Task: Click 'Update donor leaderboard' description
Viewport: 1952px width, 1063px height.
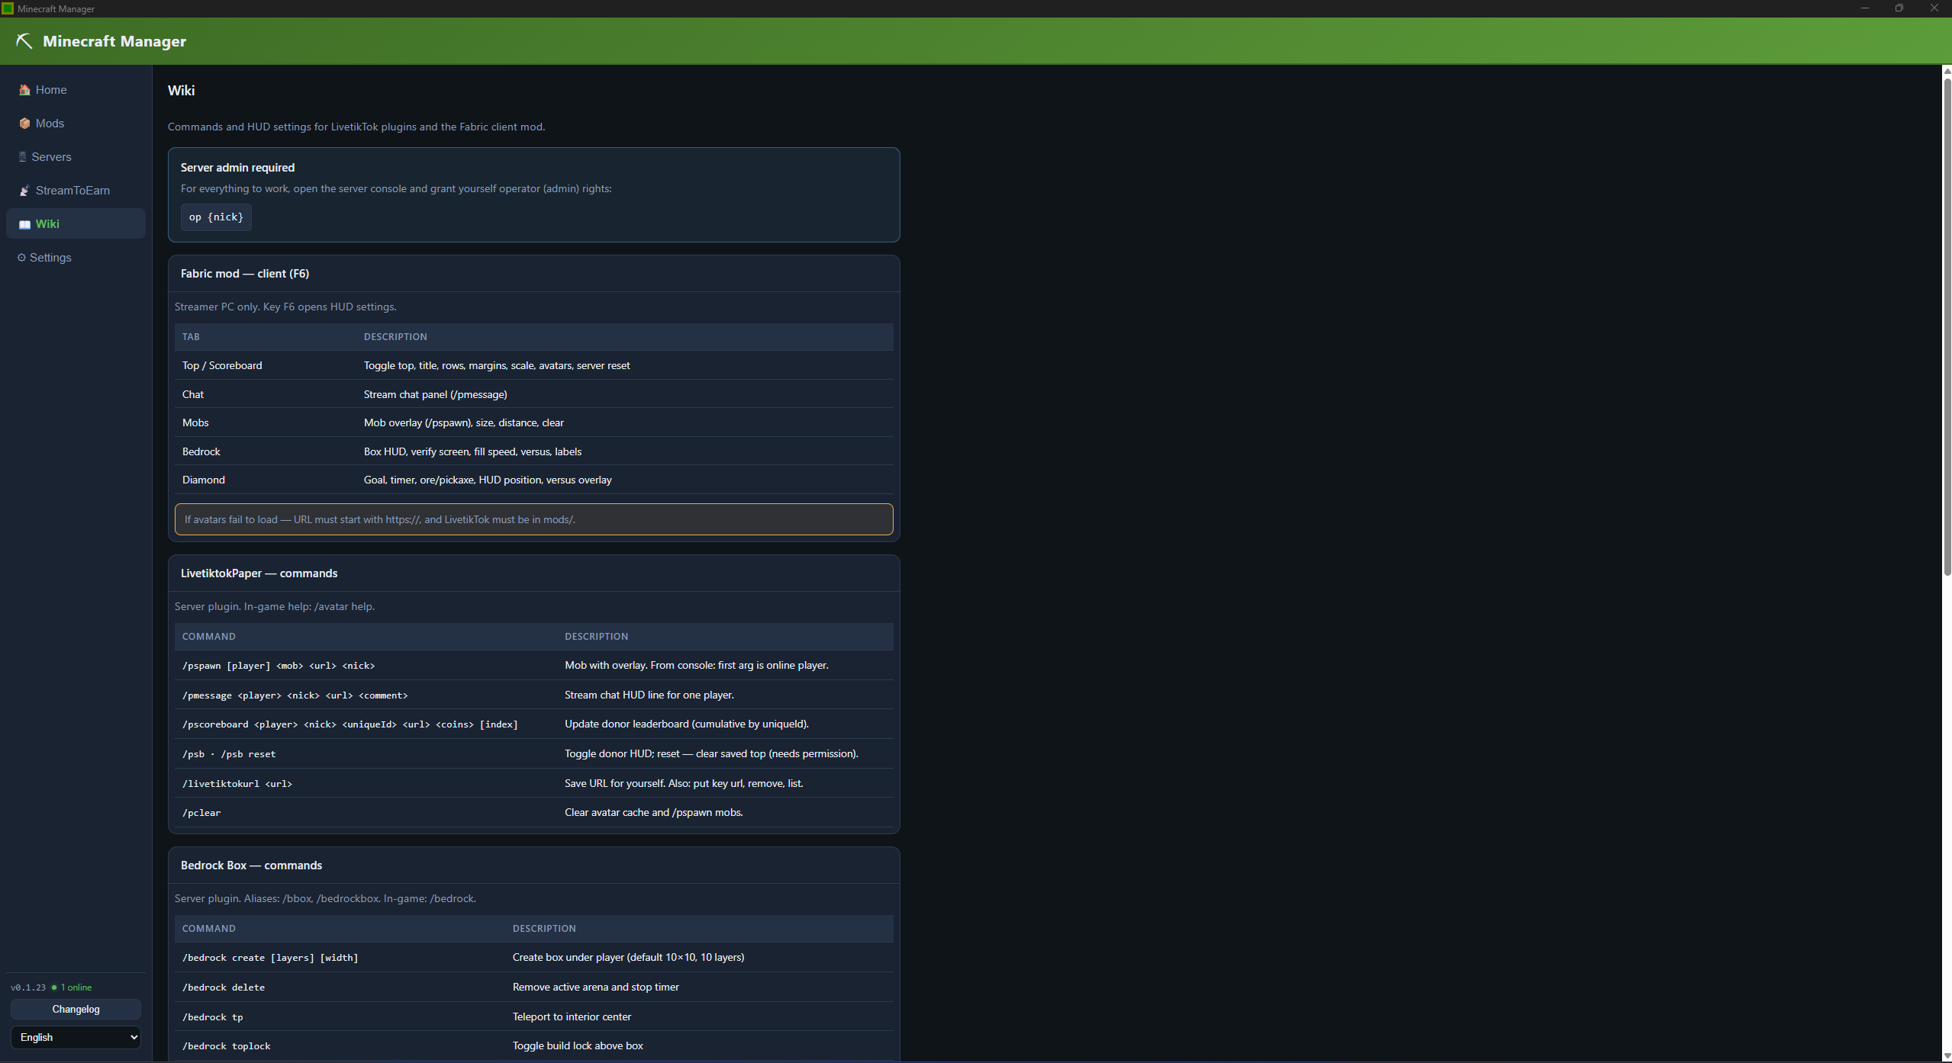Action: pyautogui.click(x=686, y=724)
